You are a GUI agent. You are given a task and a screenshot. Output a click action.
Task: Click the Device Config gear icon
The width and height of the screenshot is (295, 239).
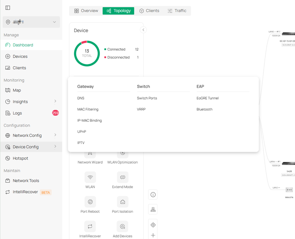(x=8, y=147)
